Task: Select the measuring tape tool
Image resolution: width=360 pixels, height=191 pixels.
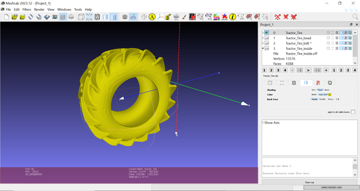Action: pyautogui.click(x=168, y=17)
